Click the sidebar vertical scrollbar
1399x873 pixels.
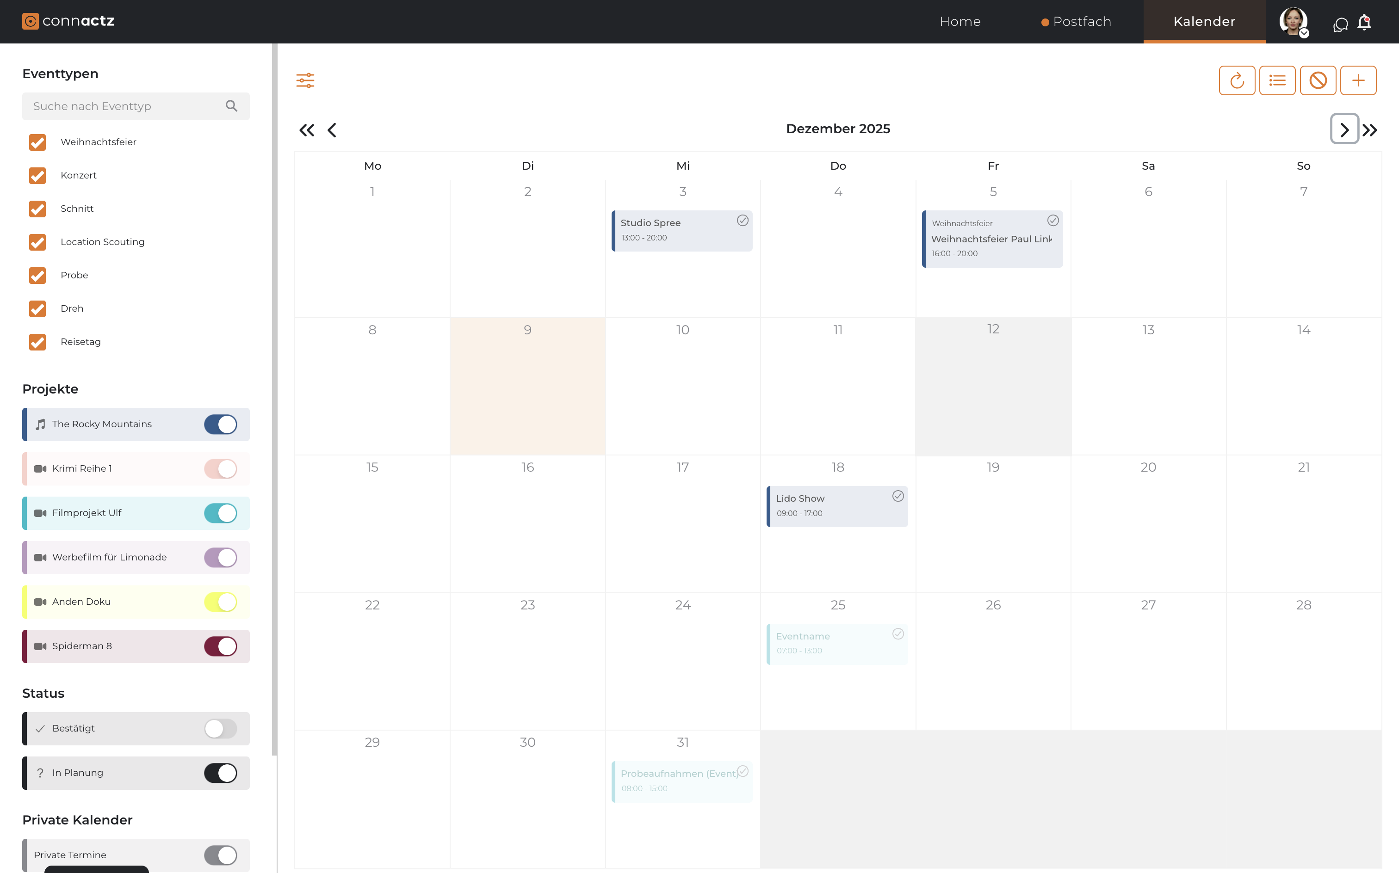(x=274, y=399)
